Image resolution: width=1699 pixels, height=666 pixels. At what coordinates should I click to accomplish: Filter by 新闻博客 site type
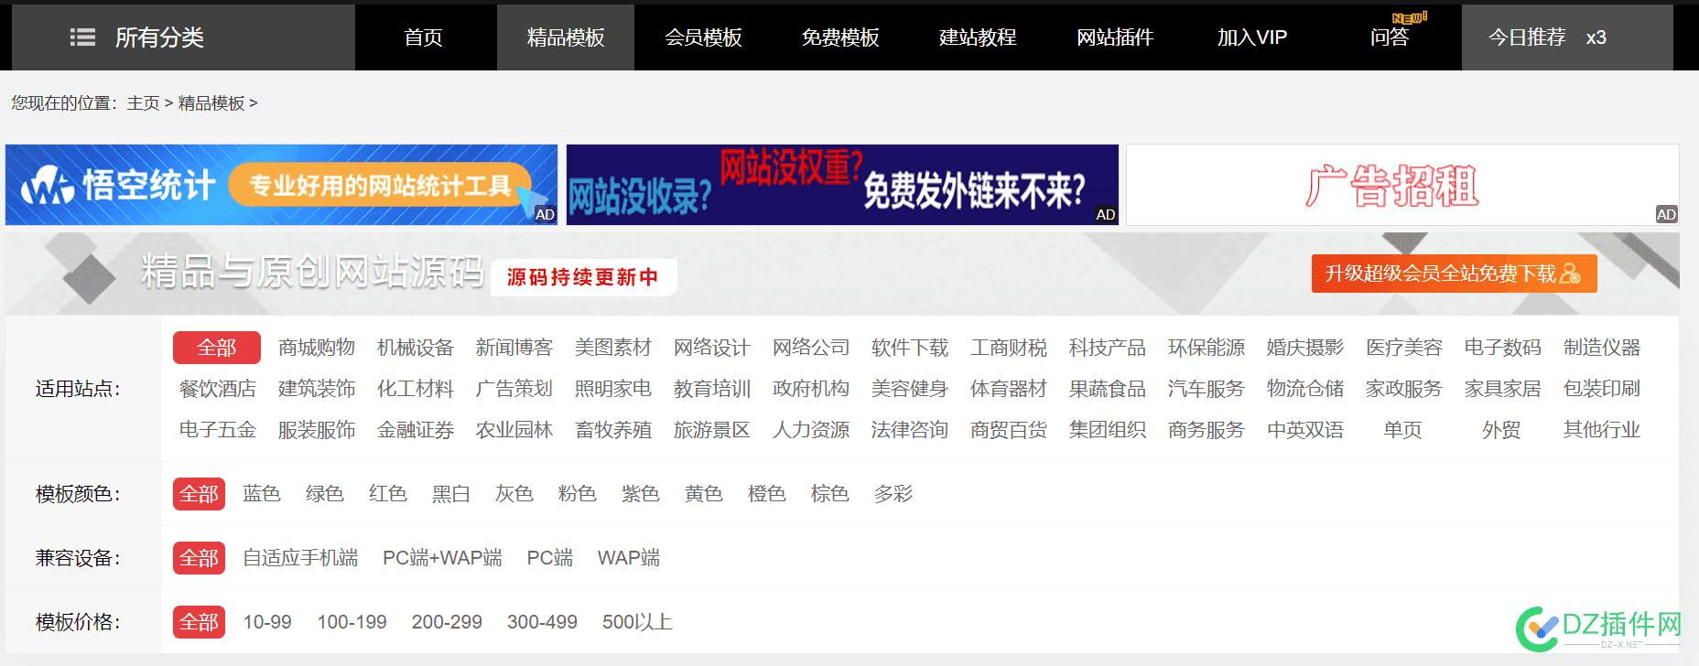pyautogui.click(x=514, y=348)
